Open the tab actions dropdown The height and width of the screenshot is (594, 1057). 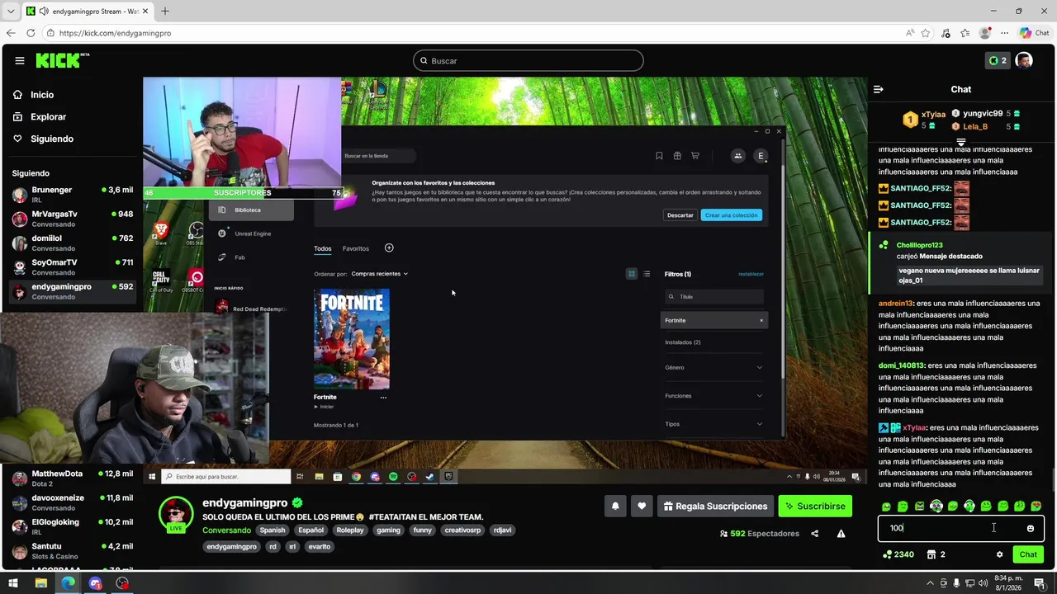[x=10, y=12]
